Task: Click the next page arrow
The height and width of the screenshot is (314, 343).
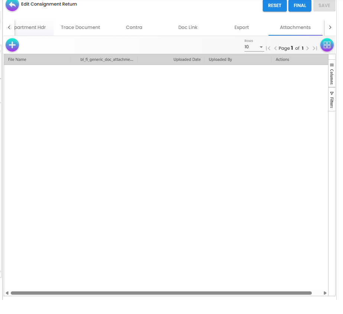Action: click(307, 48)
